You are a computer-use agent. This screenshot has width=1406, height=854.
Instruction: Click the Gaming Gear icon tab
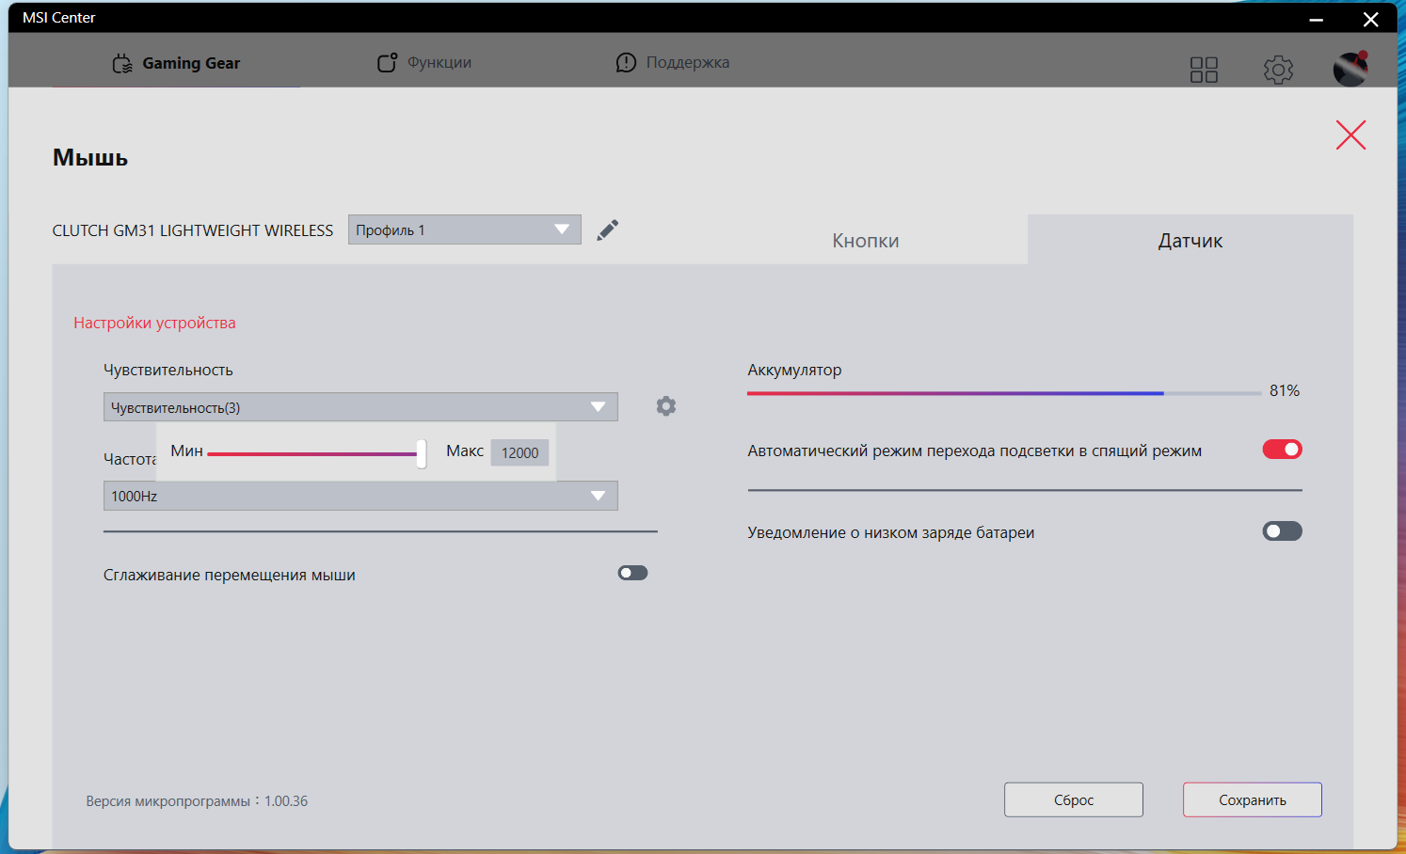click(x=122, y=63)
